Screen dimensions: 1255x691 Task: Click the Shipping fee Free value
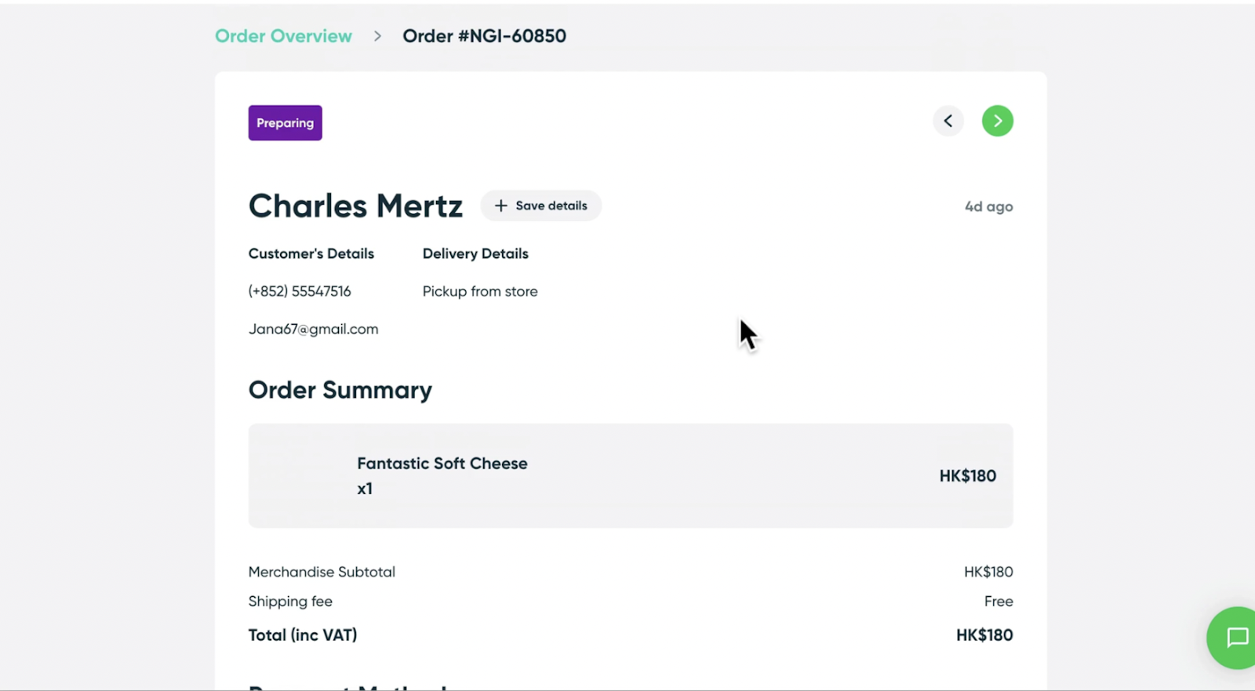pos(999,602)
